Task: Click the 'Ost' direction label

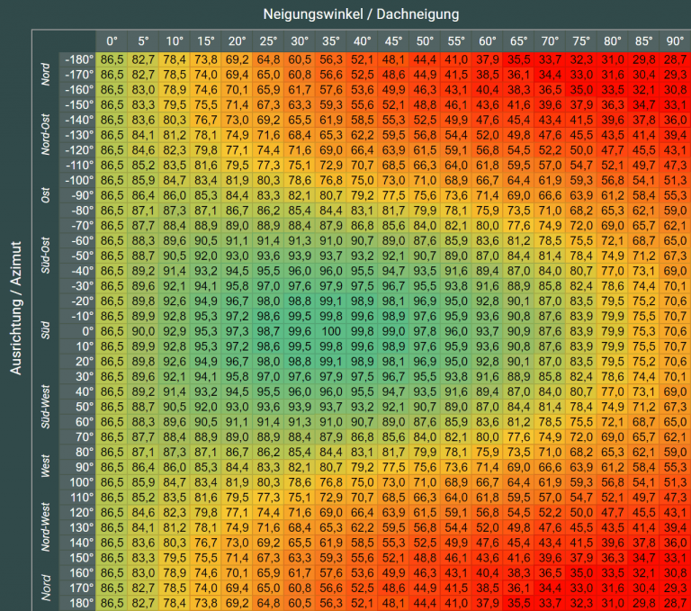Action: (x=45, y=195)
